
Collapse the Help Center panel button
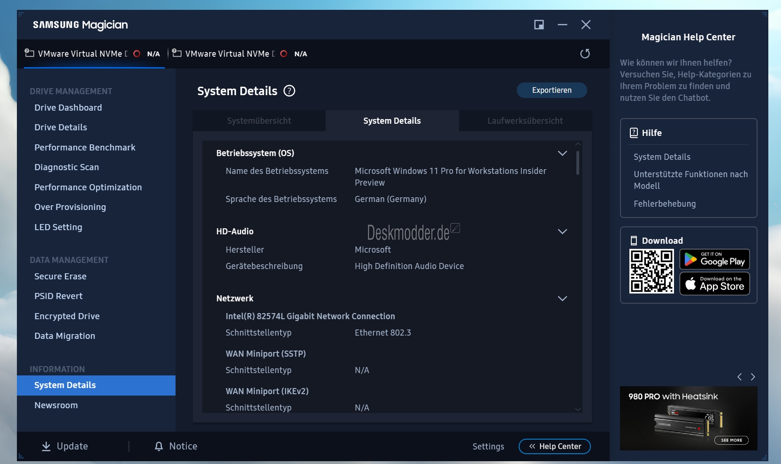tap(555, 446)
